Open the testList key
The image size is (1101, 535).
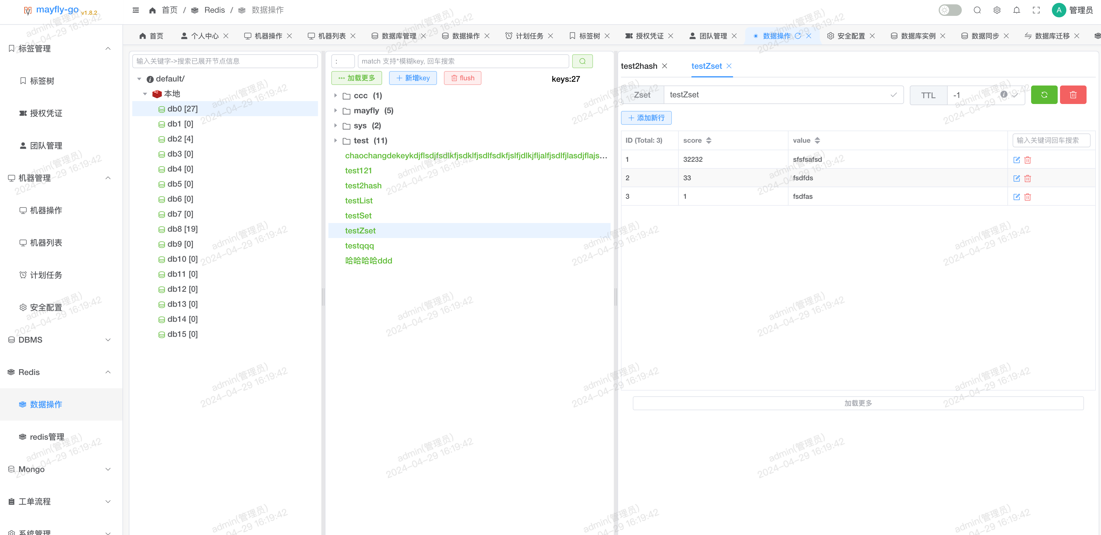359,201
